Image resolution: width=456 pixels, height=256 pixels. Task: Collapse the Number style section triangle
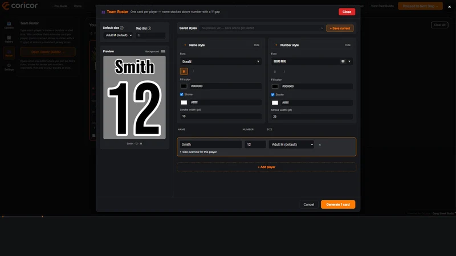tap(276, 46)
